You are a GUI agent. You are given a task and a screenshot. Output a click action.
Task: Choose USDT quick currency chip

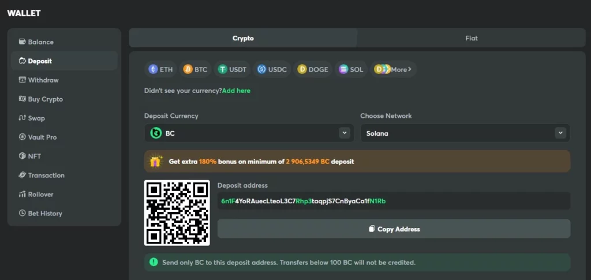(232, 69)
